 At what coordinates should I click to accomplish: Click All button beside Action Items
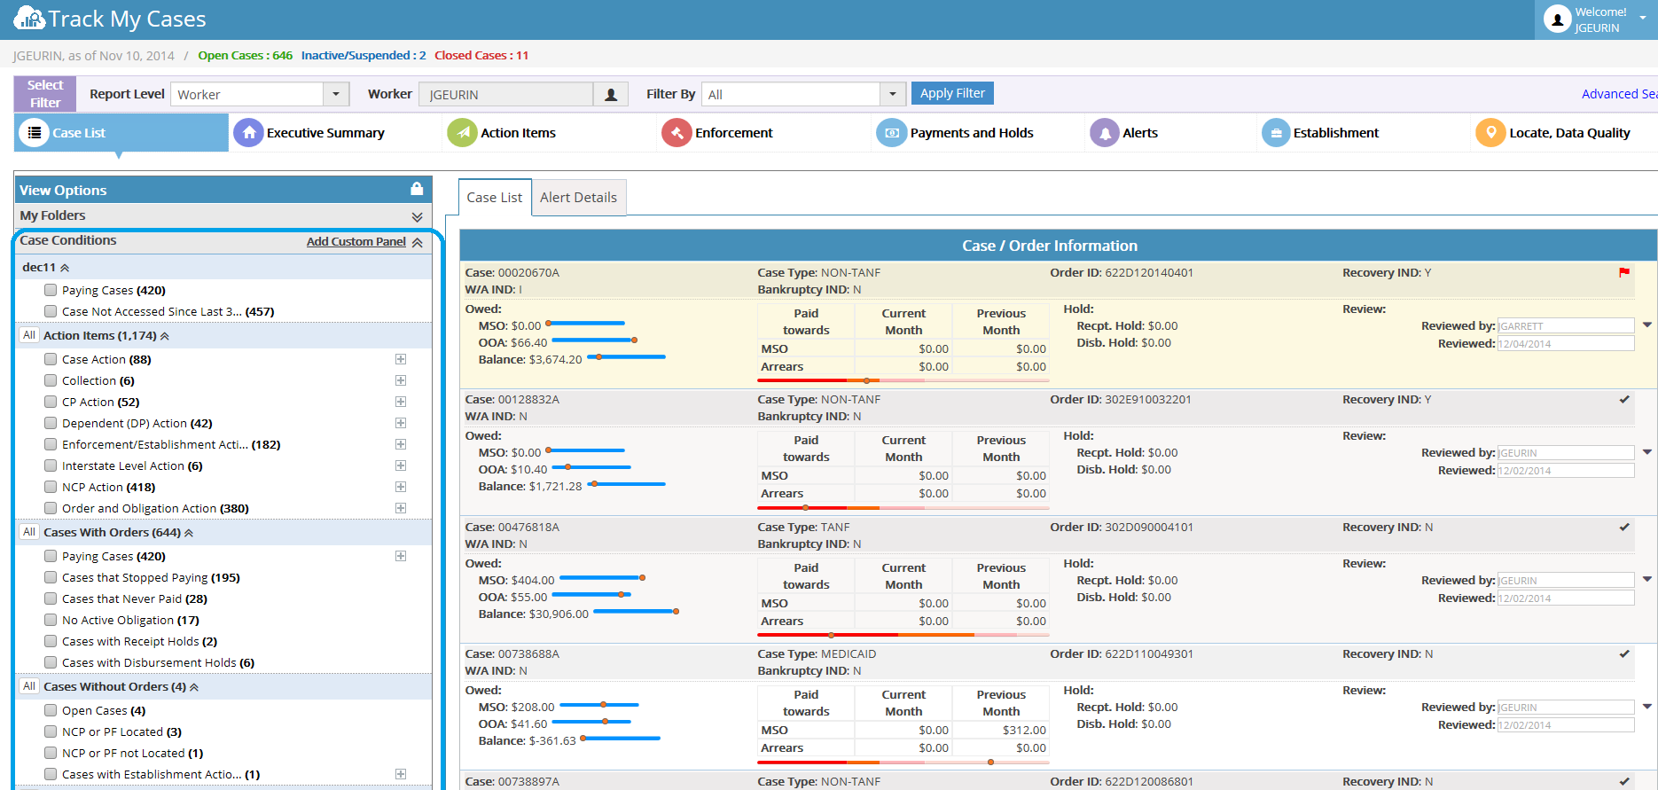pyautogui.click(x=29, y=335)
